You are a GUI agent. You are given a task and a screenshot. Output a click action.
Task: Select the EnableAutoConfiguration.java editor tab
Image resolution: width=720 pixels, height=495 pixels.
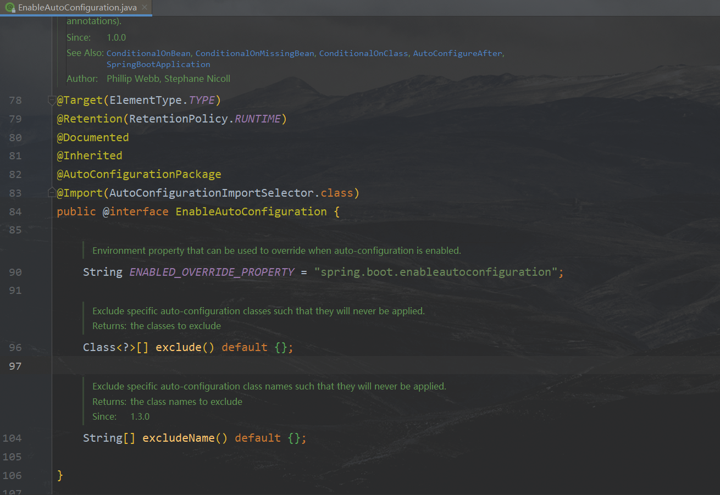77,8
